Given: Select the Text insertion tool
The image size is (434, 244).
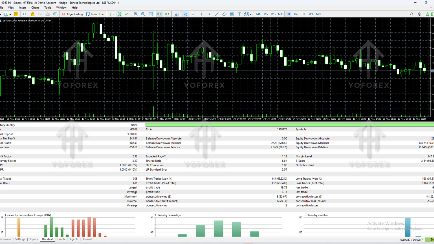Looking at the screenshot, I should point(239,14).
